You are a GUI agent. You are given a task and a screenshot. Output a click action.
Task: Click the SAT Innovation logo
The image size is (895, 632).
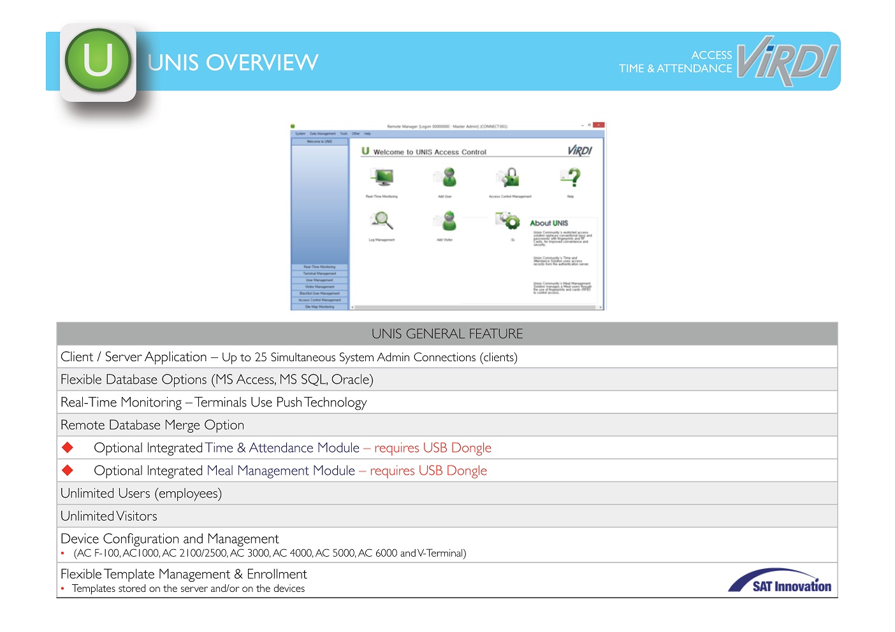(780, 580)
